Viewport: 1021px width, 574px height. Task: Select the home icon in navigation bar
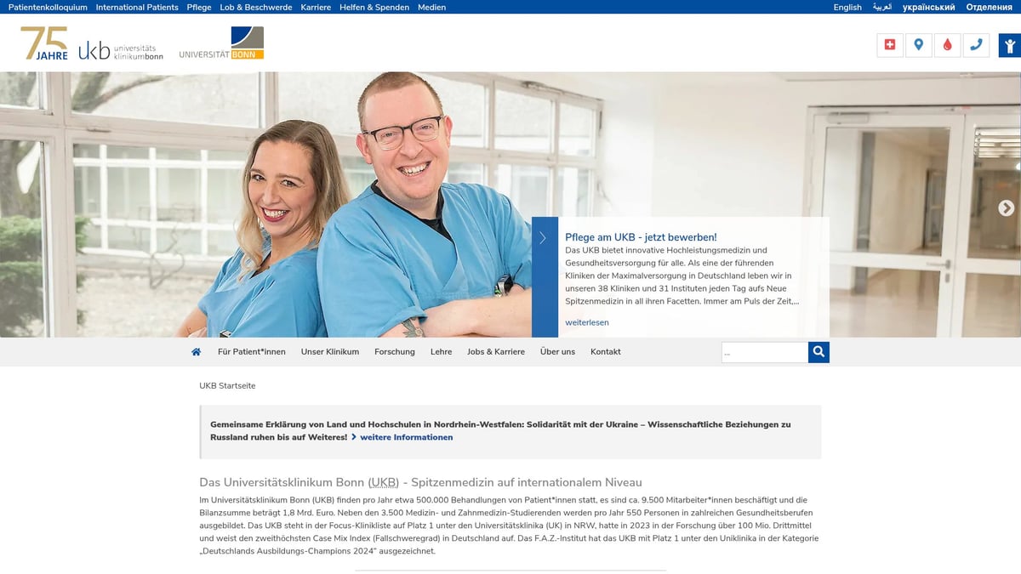[196, 351]
